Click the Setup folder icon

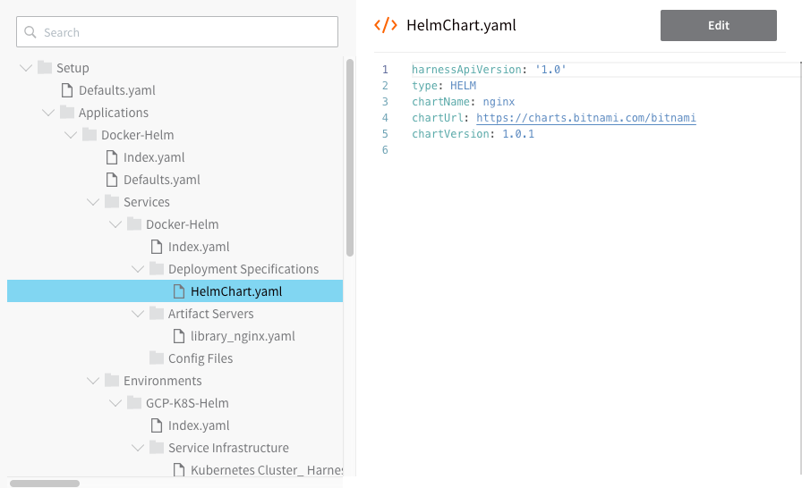[45, 67]
